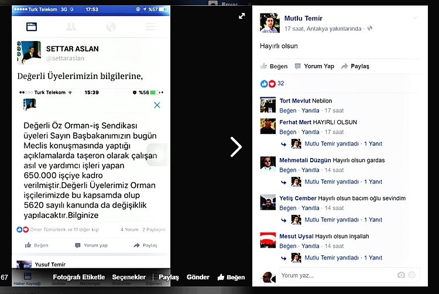Like Yetiş Cember's comment
Viewport: 439px width, 294px height.
288,208
